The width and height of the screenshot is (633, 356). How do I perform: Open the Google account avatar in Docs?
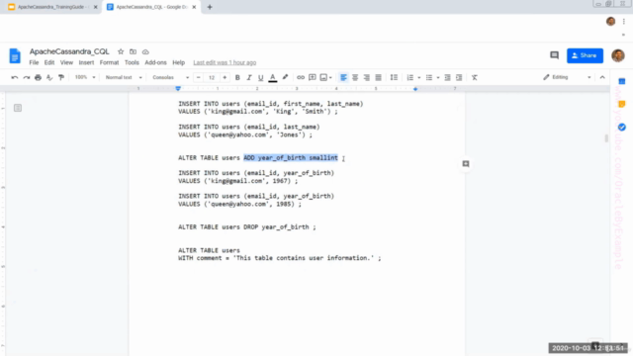point(618,55)
